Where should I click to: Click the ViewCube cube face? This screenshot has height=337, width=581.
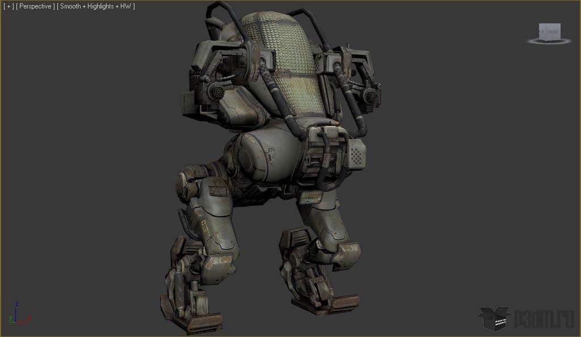pyautogui.click(x=549, y=31)
